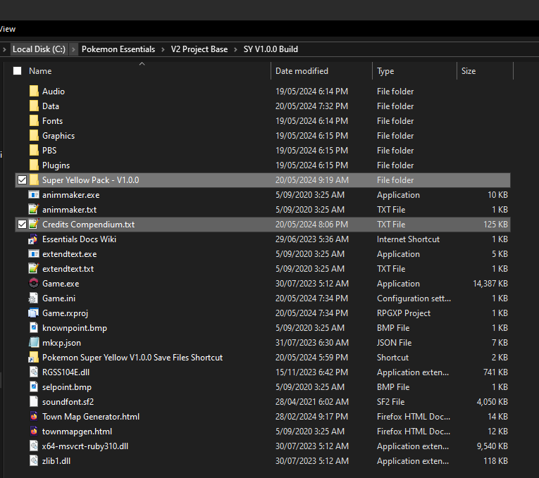The image size is (539, 478).
Task: Sort files by Date modified column
Action: point(302,71)
